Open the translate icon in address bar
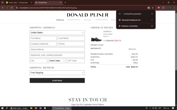 (149, 8)
